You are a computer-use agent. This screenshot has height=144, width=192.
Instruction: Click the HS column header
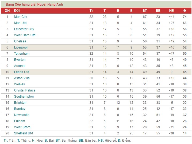point(171,11)
